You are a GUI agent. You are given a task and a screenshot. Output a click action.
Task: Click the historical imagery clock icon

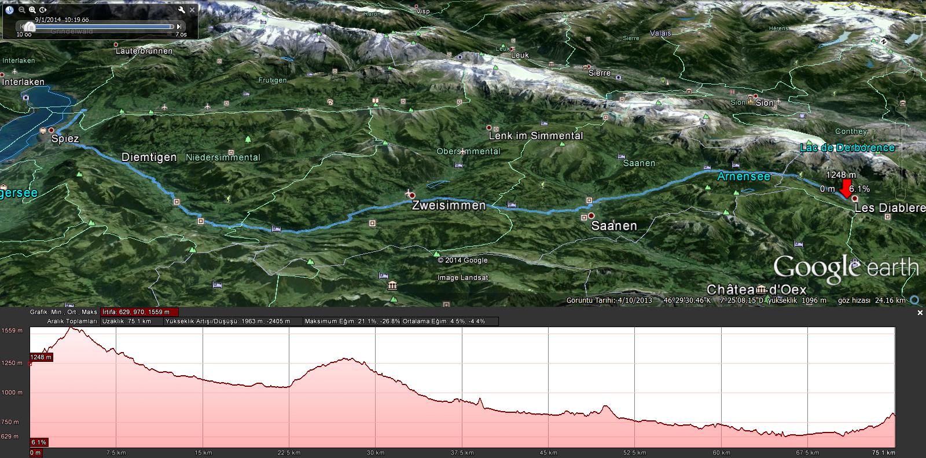[10, 10]
